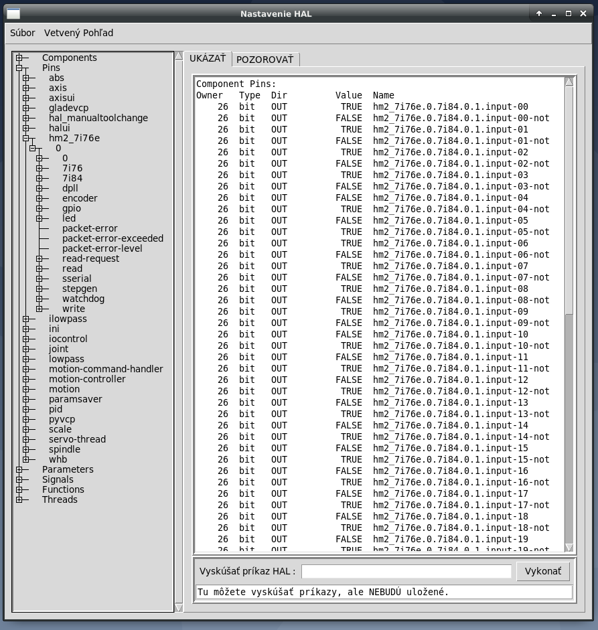Expand the Parameters tree node
Screen dimensions: 598x630
(x=19, y=469)
